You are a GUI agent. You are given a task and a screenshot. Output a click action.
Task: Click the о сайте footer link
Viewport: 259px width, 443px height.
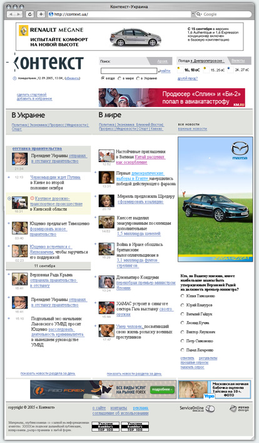(x=99, y=408)
